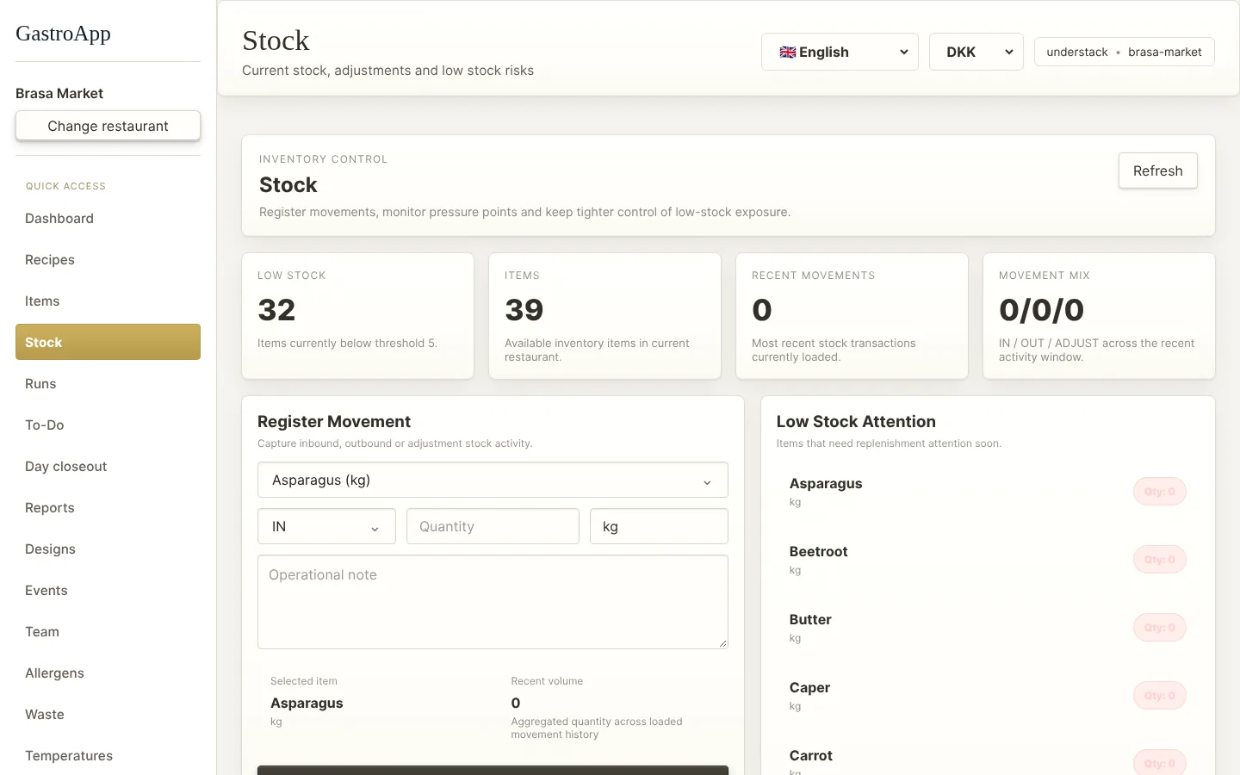Click the Change restaurant button
The height and width of the screenshot is (775, 1240).
click(x=108, y=126)
